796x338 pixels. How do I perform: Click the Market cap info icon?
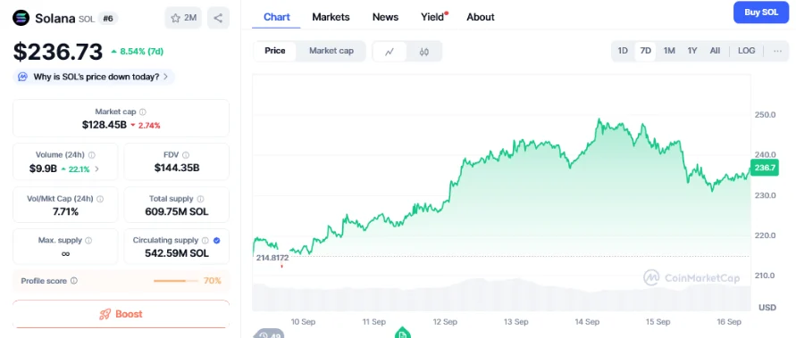tap(143, 112)
